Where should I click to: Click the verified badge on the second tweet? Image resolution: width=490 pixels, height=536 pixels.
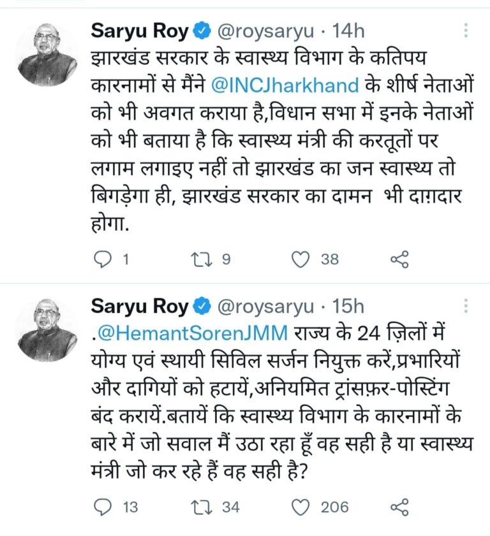point(203,307)
